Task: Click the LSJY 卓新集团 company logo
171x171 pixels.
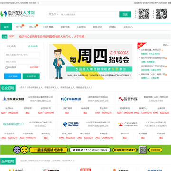Action: (x=71, y=99)
